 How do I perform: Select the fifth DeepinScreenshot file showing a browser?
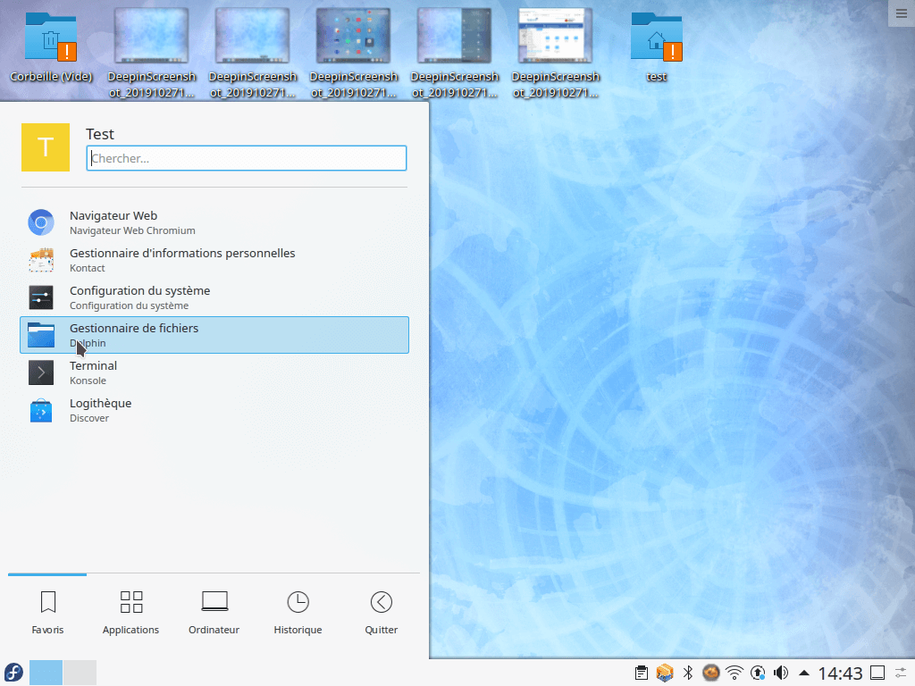[556, 53]
